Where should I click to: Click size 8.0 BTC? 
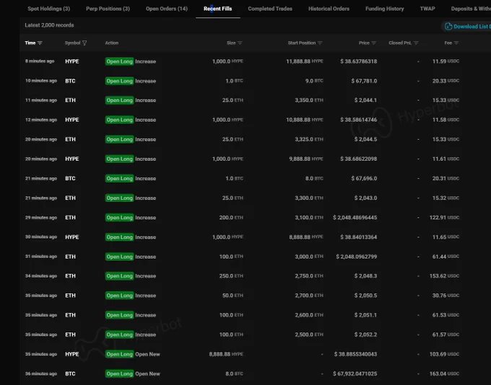[234, 373]
